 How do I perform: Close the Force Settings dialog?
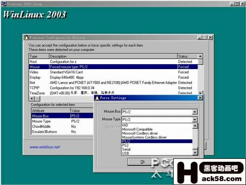[200, 98]
